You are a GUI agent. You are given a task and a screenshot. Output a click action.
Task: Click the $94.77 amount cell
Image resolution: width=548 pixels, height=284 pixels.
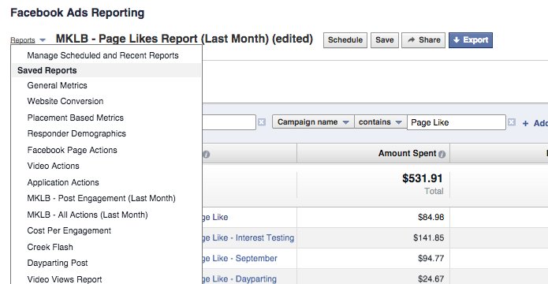coord(431,259)
